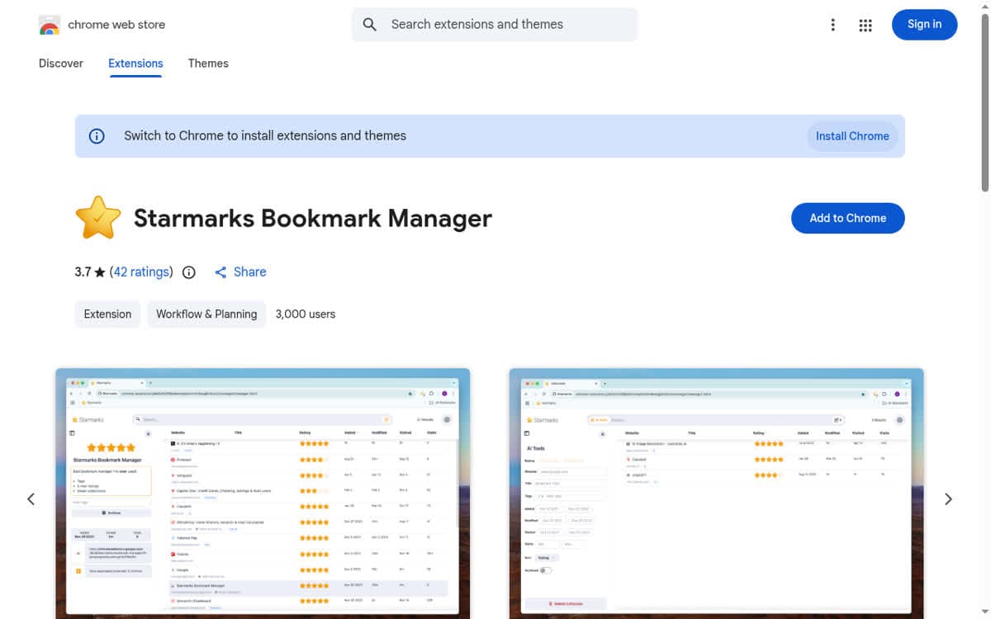The height and width of the screenshot is (619, 991).
Task: Click the Workflow & Planning chip
Action: point(206,314)
